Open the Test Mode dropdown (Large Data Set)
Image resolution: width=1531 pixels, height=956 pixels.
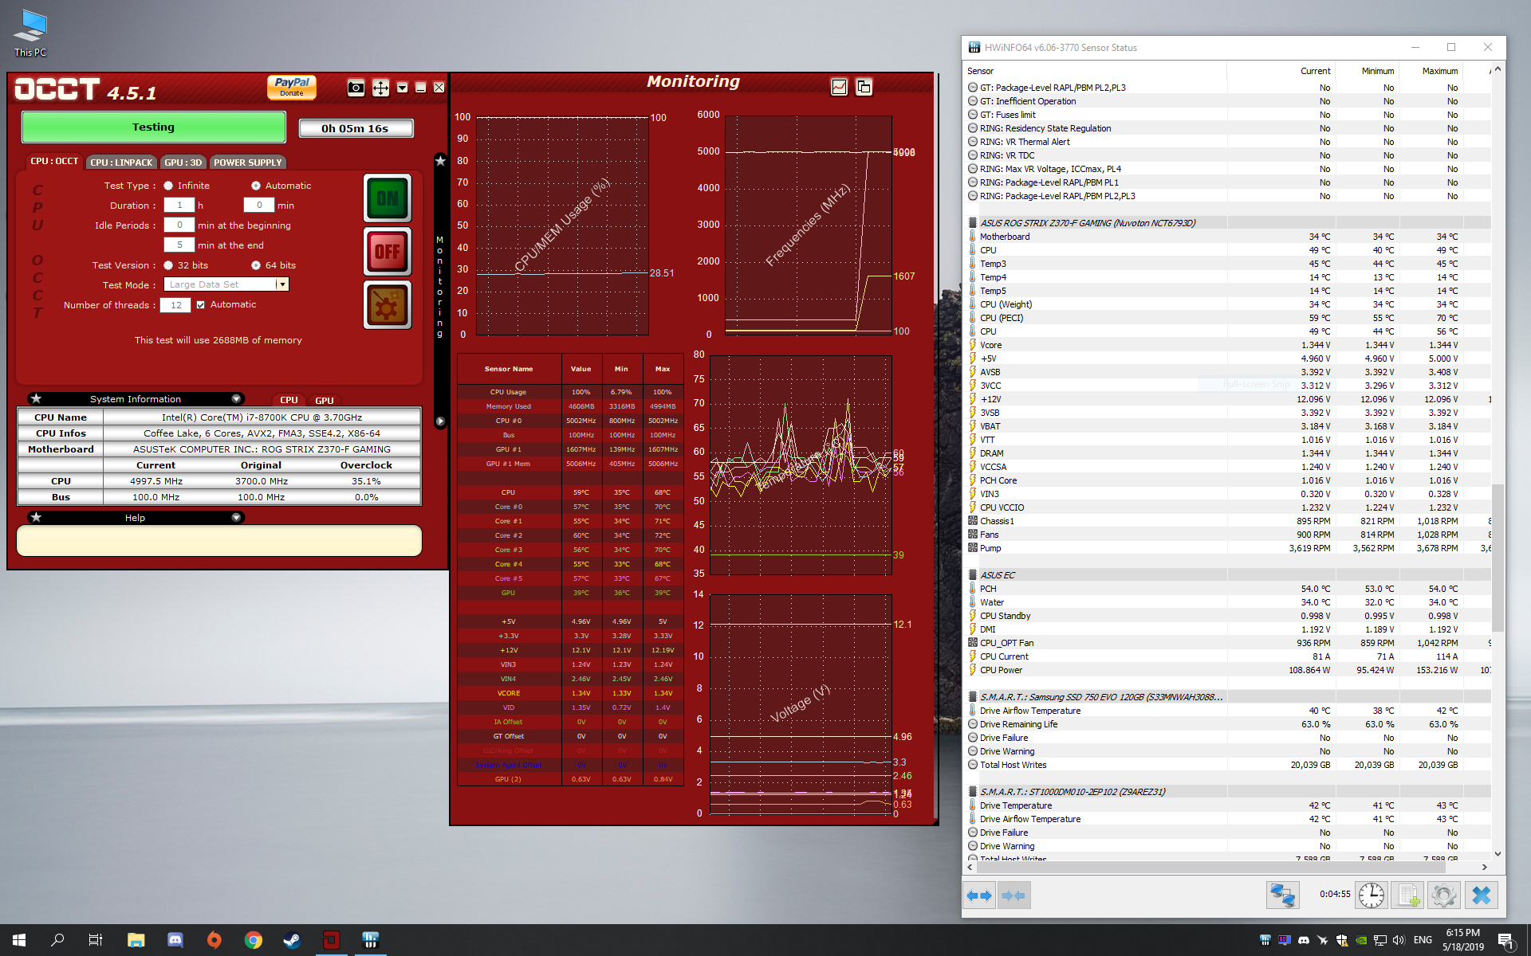pos(281,284)
